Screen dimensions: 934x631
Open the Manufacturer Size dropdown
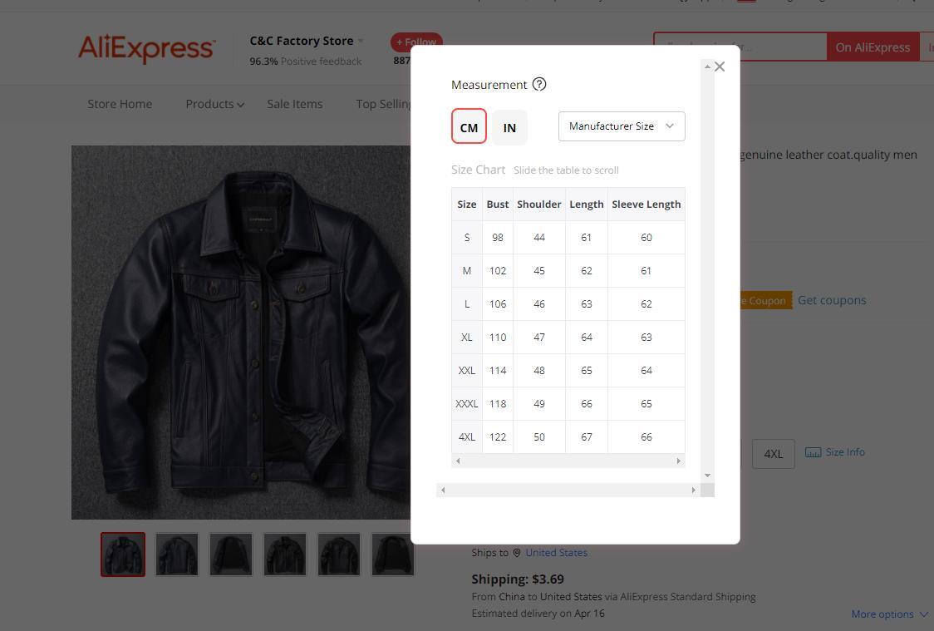click(x=622, y=126)
